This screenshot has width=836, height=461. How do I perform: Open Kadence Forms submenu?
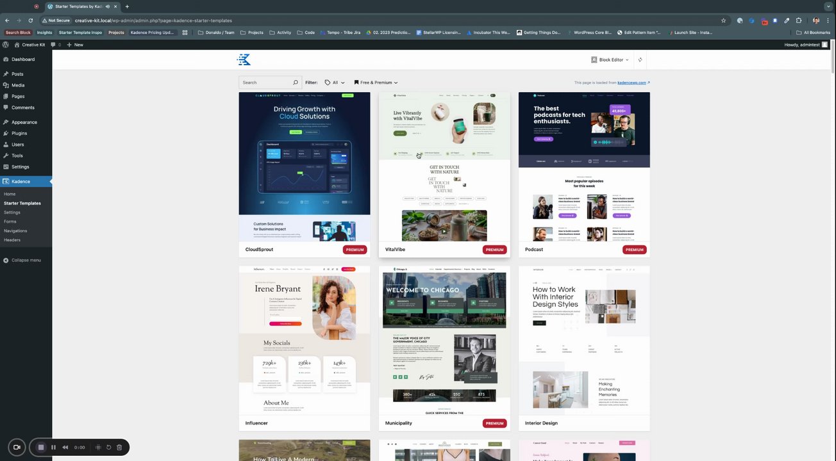coord(10,222)
